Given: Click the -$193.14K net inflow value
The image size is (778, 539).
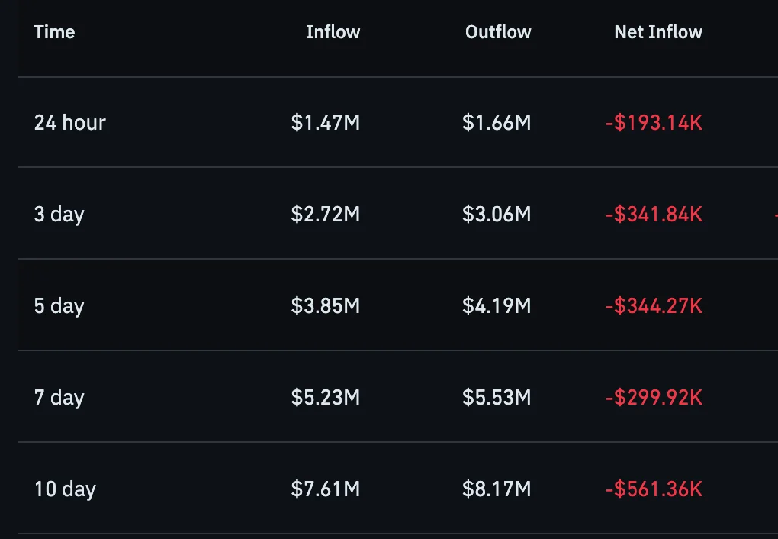Looking at the screenshot, I should pyautogui.click(x=654, y=123).
